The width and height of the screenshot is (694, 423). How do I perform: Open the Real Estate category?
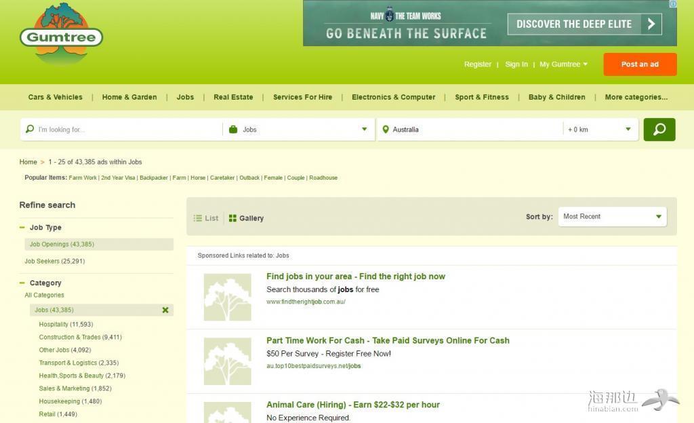click(x=233, y=97)
